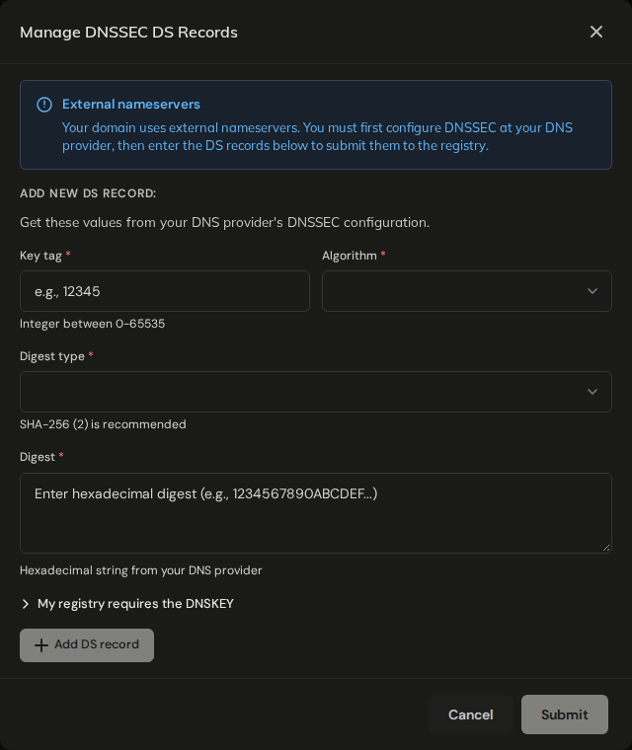Open the Digest type dropdown
The image size is (632, 750).
(x=316, y=392)
